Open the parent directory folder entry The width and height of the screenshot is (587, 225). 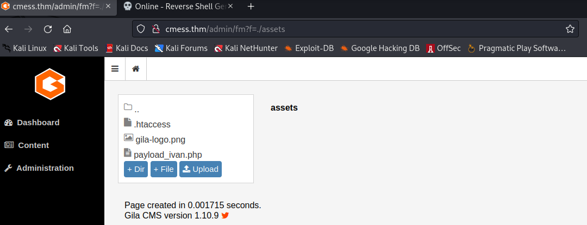pyautogui.click(x=132, y=108)
